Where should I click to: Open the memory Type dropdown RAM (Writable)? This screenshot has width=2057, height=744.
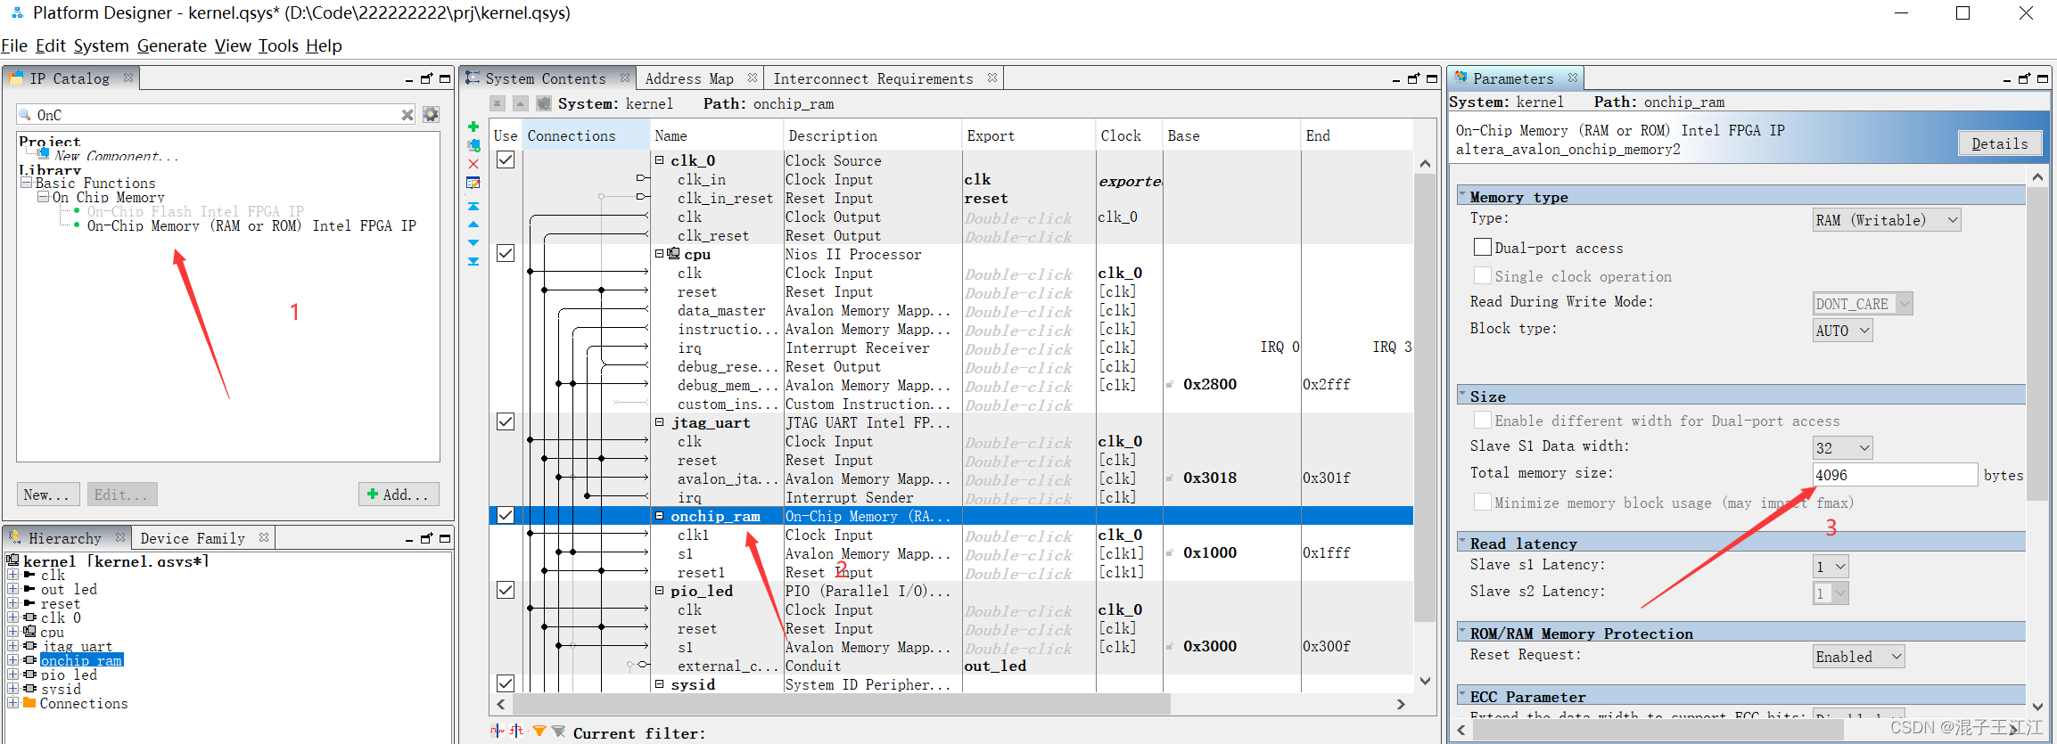tap(1887, 220)
